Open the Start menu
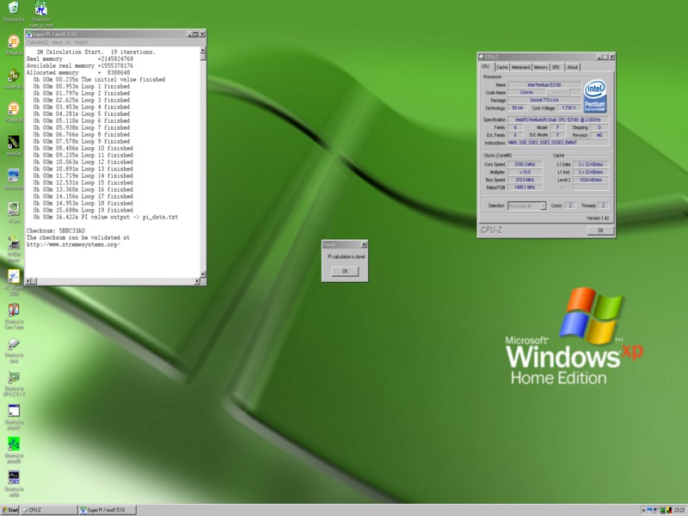 point(10,510)
